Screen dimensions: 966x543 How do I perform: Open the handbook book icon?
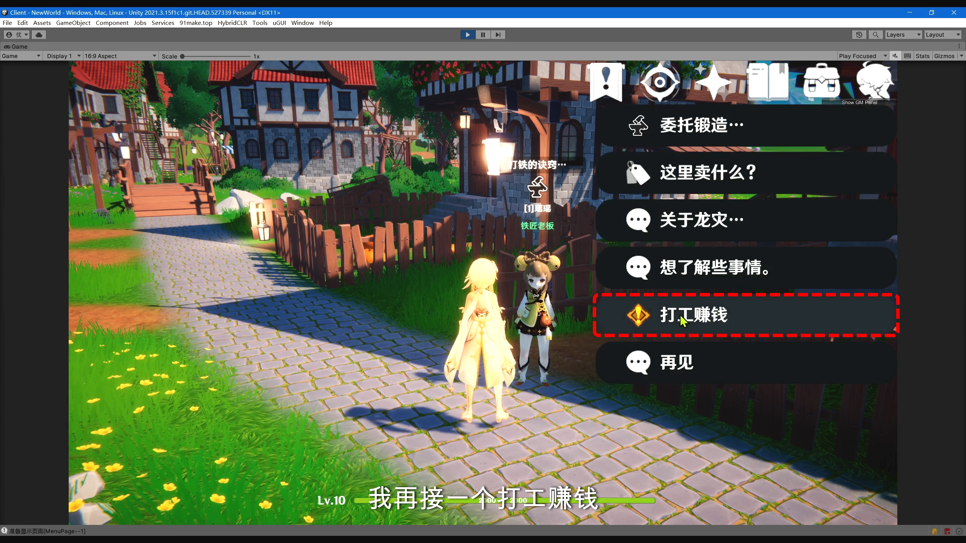768,82
